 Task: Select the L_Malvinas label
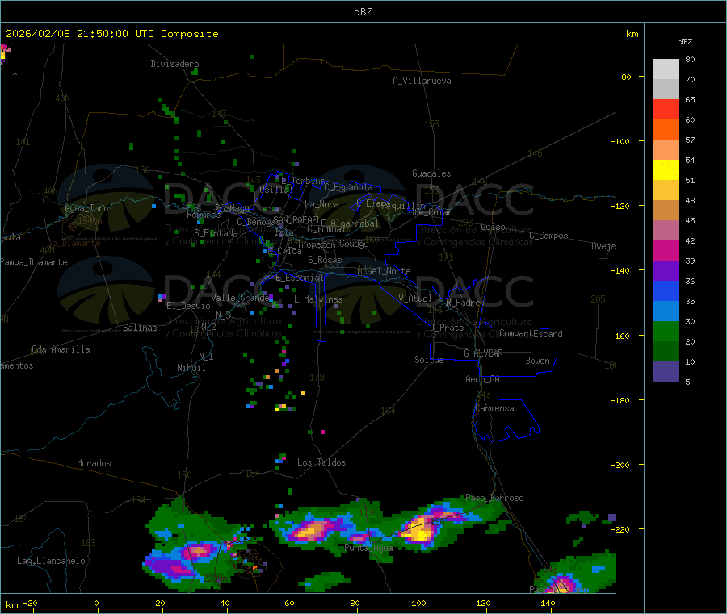pyautogui.click(x=318, y=299)
